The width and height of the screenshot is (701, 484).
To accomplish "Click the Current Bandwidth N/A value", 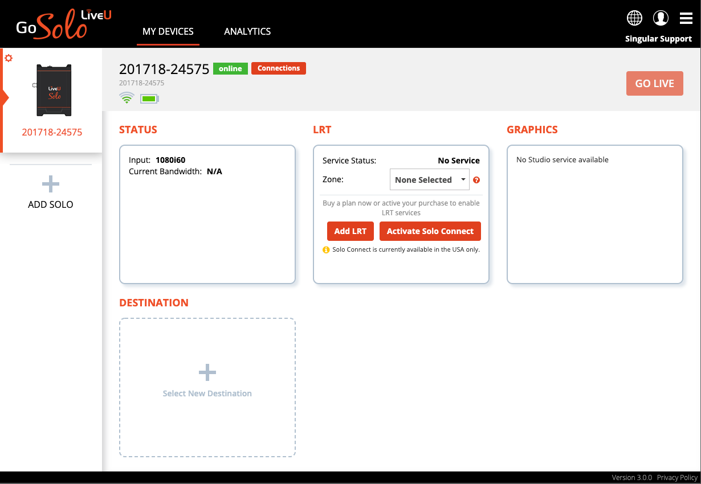I will coord(214,171).
